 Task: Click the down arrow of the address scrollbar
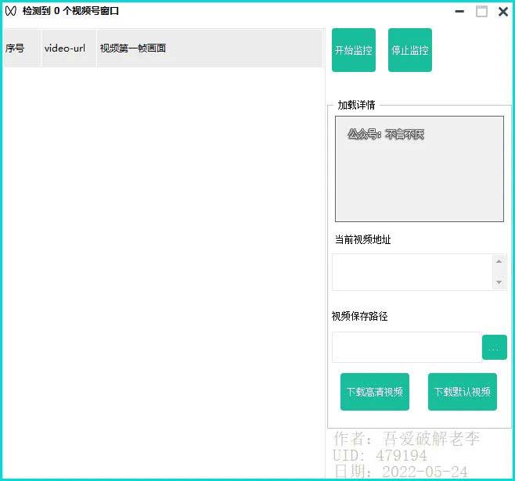tap(499, 282)
